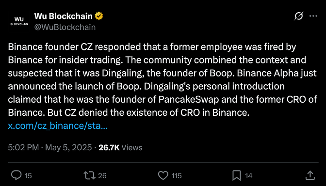Screen dimensions: 326x186
Task: Click the 26 reposts count
Action: click(x=102, y=176)
